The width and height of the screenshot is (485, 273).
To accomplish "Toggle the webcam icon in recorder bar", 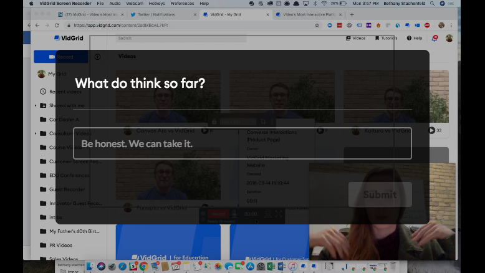I will (x=268, y=214).
